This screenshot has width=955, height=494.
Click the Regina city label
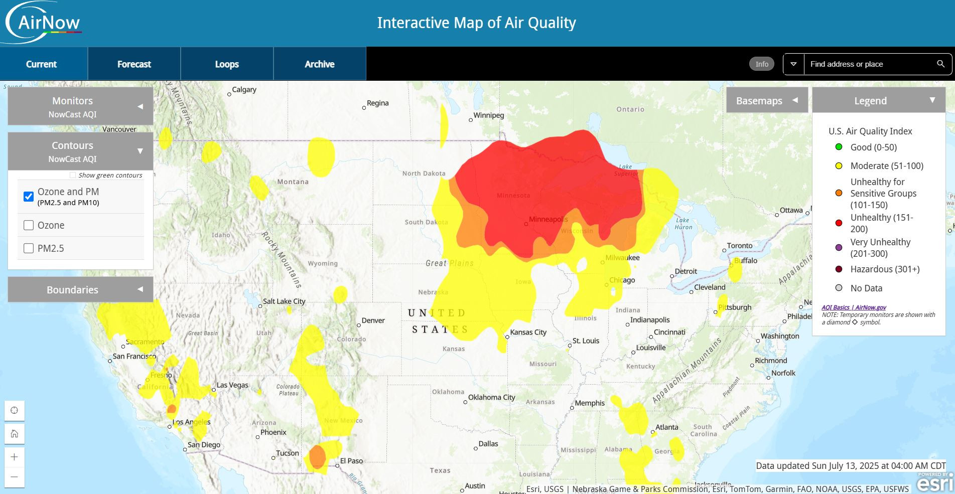point(378,103)
